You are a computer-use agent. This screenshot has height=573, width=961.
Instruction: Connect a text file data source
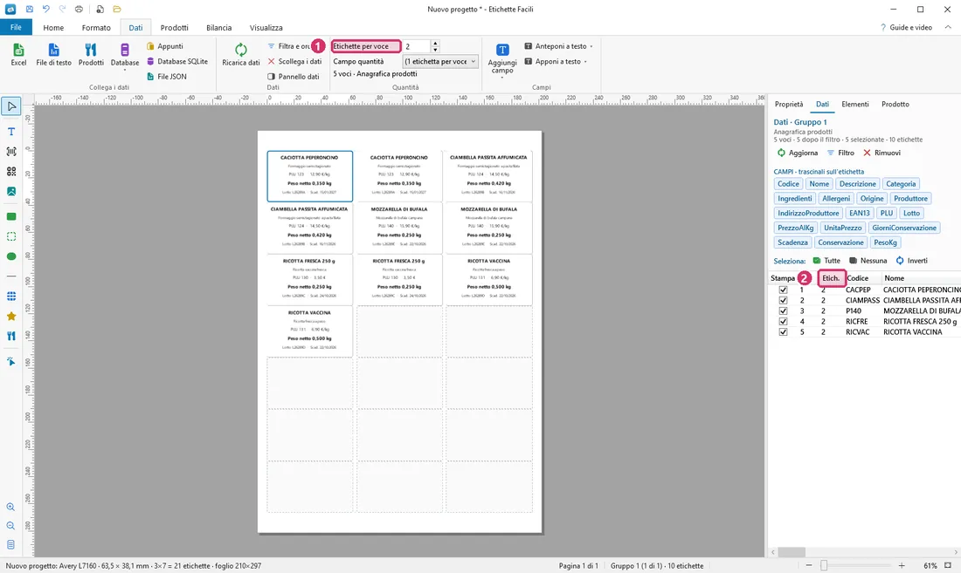(54, 54)
